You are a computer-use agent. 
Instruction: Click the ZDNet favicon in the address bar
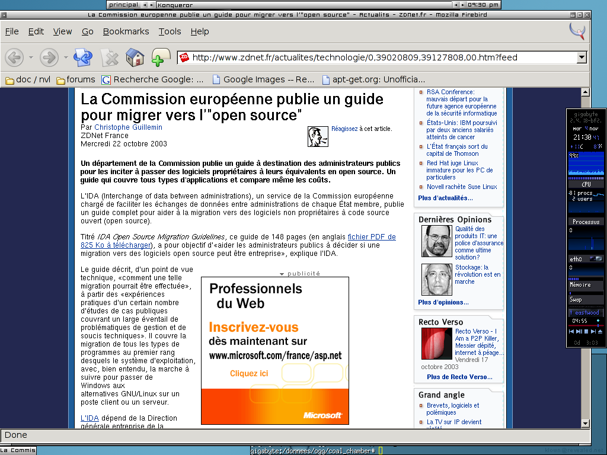click(x=184, y=57)
